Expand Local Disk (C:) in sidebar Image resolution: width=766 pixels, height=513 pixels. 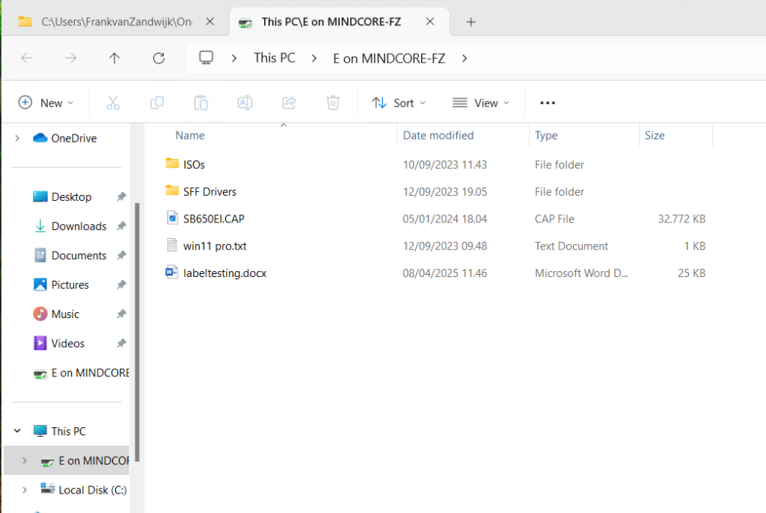[x=25, y=490]
